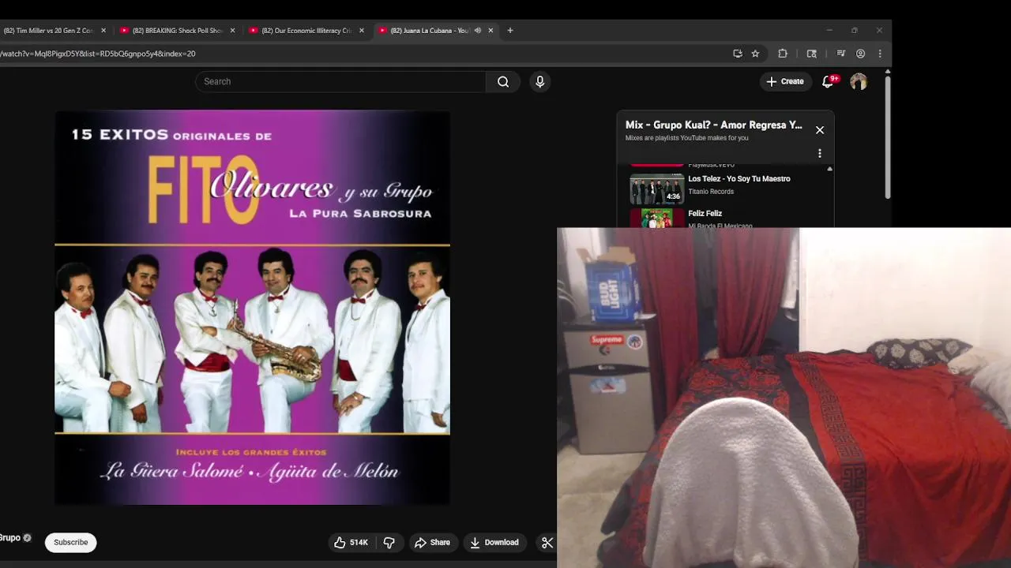Like the video with 514K likes
1011x568 pixels.
351,542
